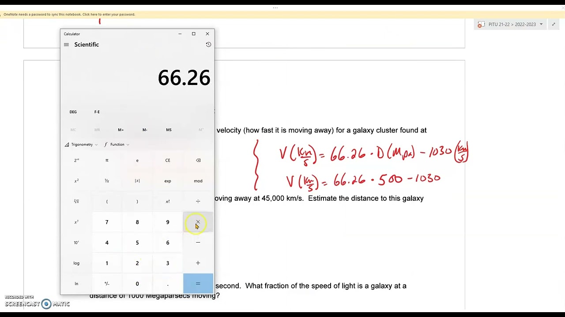Click digit 1 on the keypad
The height and width of the screenshot is (317, 565).
click(107, 263)
